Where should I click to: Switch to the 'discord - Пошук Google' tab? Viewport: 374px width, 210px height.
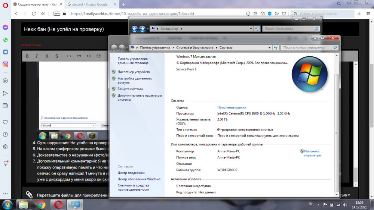click(x=92, y=4)
